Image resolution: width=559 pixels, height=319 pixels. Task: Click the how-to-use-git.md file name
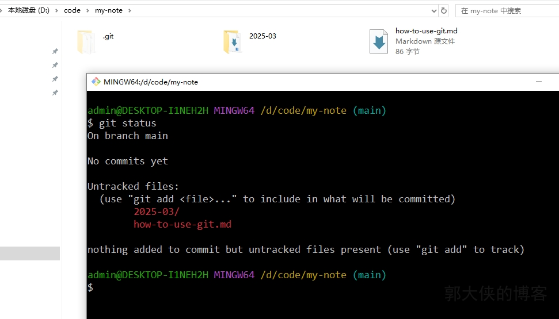click(427, 31)
